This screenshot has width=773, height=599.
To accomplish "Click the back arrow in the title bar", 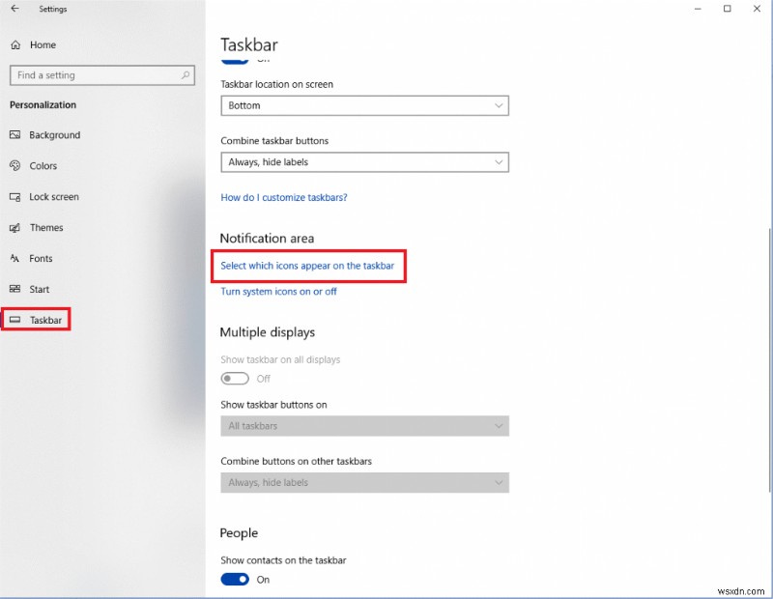I will tap(15, 9).
